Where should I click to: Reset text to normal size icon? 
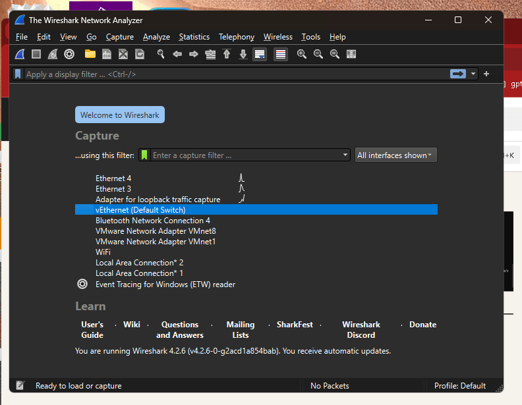point(335,54)
